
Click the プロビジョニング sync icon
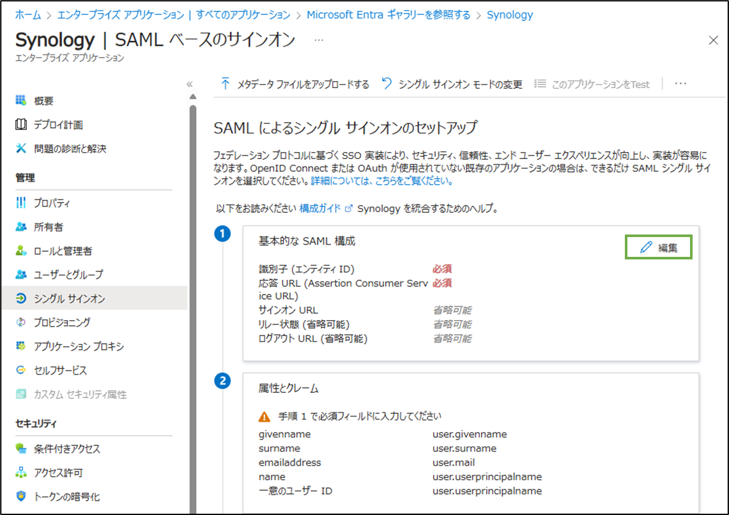(x=21, y=322)
